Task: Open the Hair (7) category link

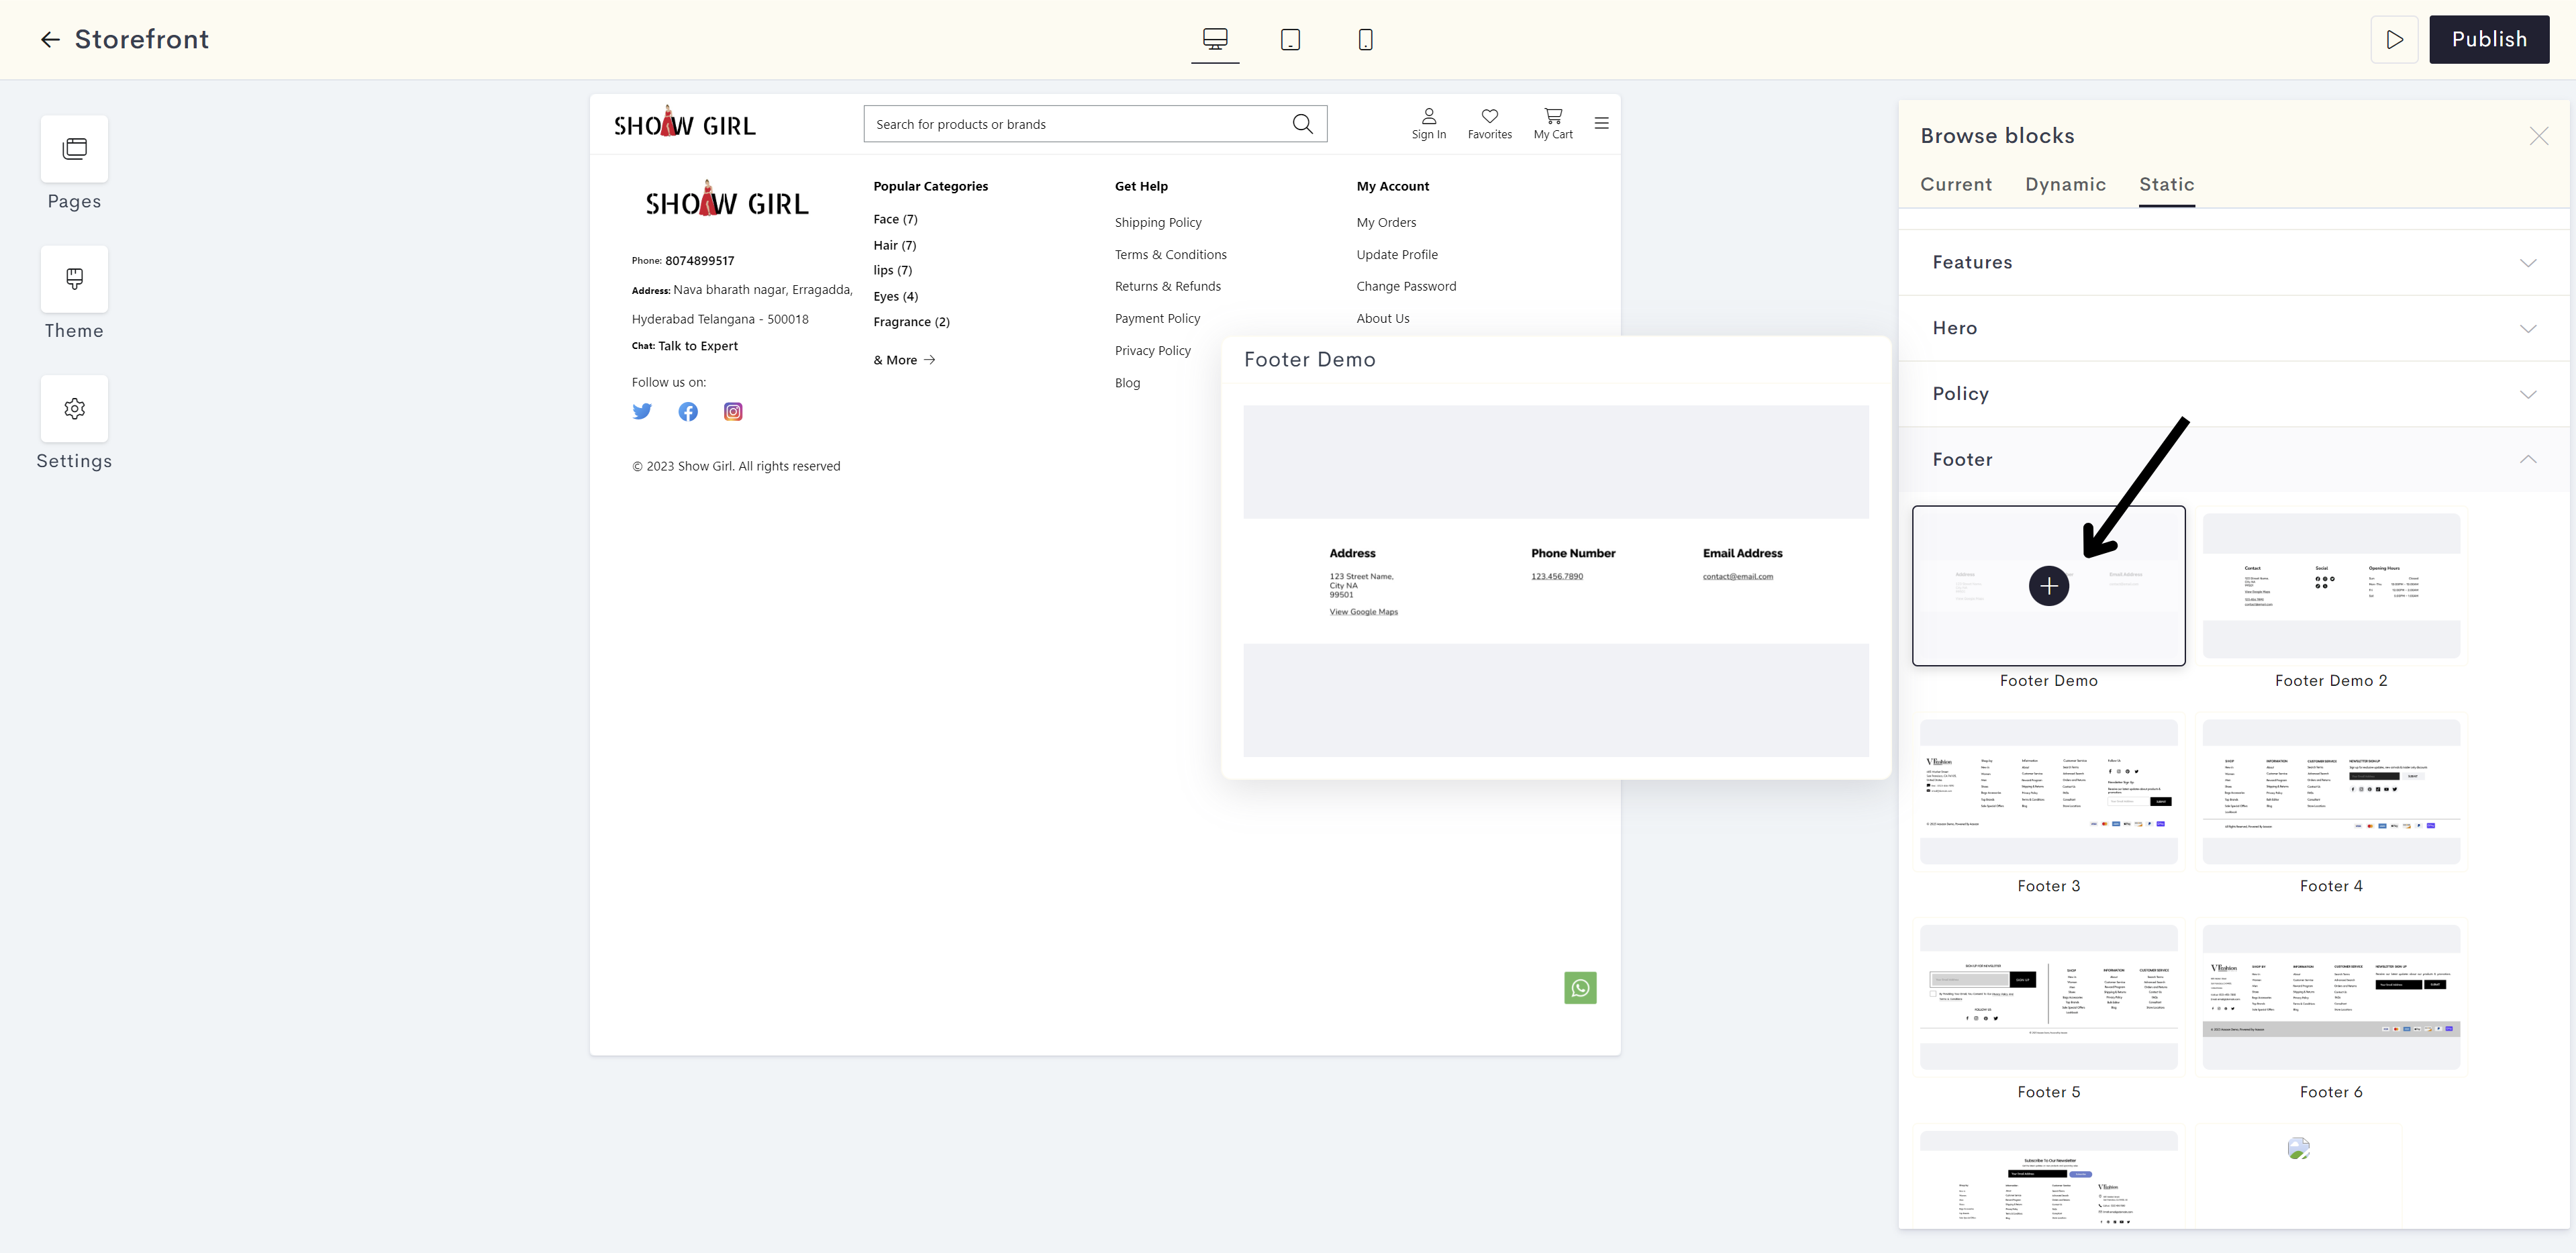Action: click(x=894, y=245)
